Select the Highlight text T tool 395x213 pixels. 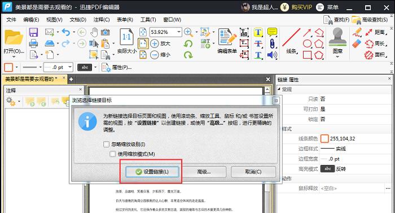click(258, 32)
